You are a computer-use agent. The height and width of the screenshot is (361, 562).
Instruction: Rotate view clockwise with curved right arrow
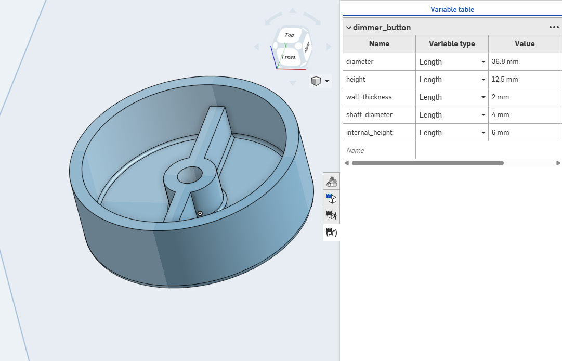(312, 19)
